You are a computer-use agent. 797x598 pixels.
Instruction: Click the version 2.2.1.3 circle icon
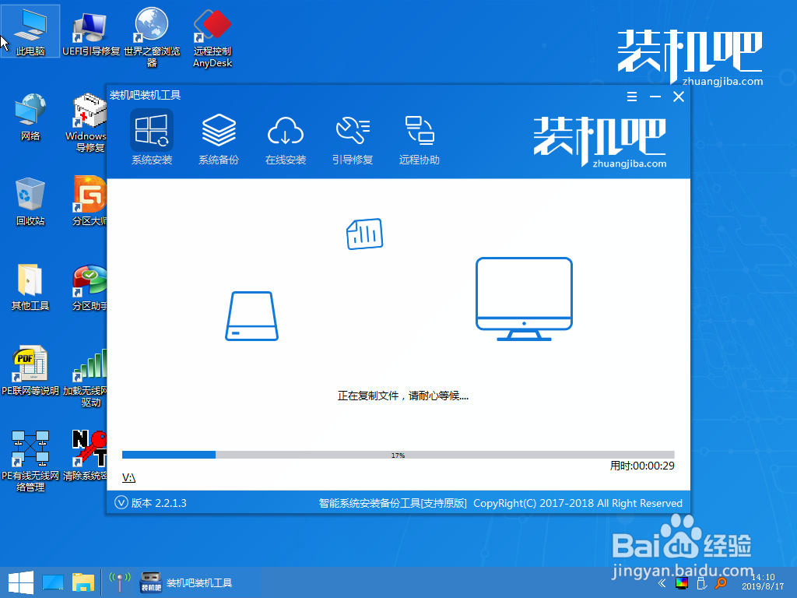121,503
